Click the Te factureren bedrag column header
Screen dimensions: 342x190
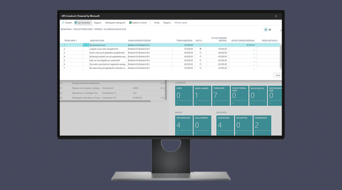pyautogui.click(x=219, y=39)
